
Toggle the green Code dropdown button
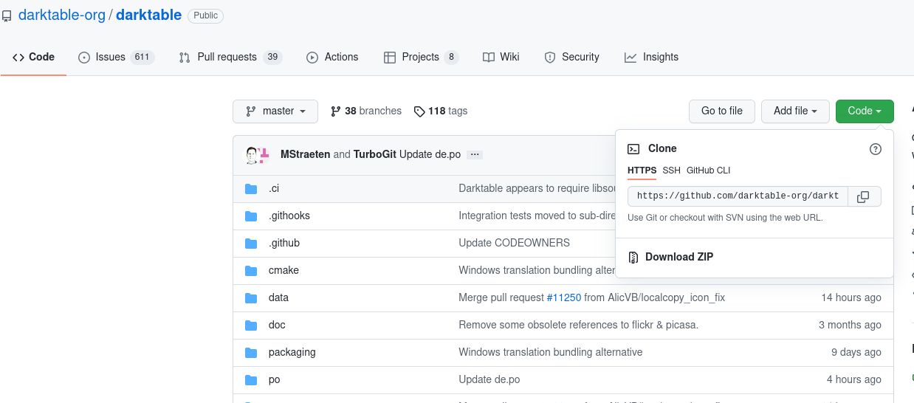864,111
